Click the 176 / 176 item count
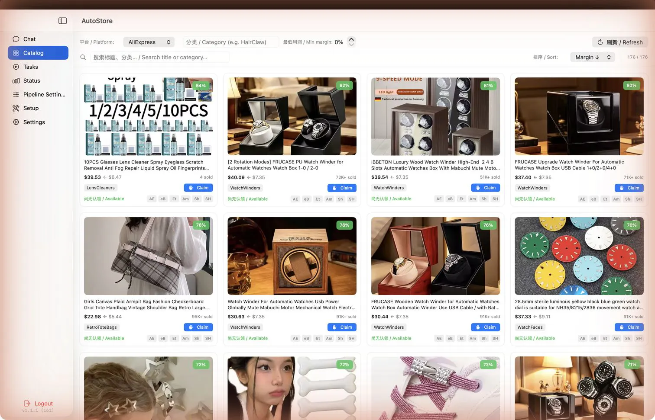The height and width of the screenshot is (420, 655). (x=638, y=57)
